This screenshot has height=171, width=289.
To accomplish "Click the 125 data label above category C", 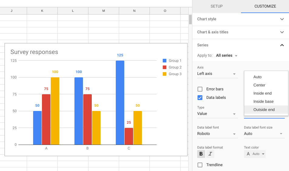I will [x=120, y=55].
